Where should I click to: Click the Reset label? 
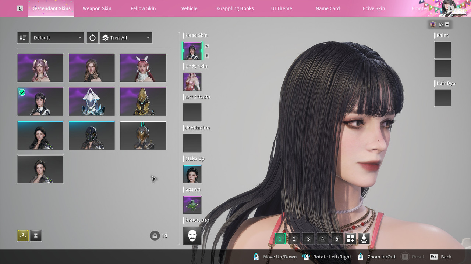(x=418, y=257)
